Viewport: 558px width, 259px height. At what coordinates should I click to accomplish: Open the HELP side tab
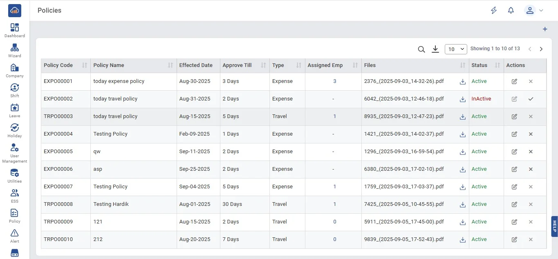click(554, 226)
